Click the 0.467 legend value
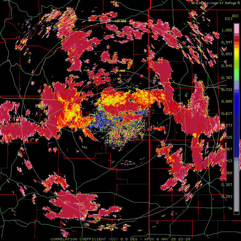This screenshot has height=241, width=241. pyautogui.click(x=227, y=149)
